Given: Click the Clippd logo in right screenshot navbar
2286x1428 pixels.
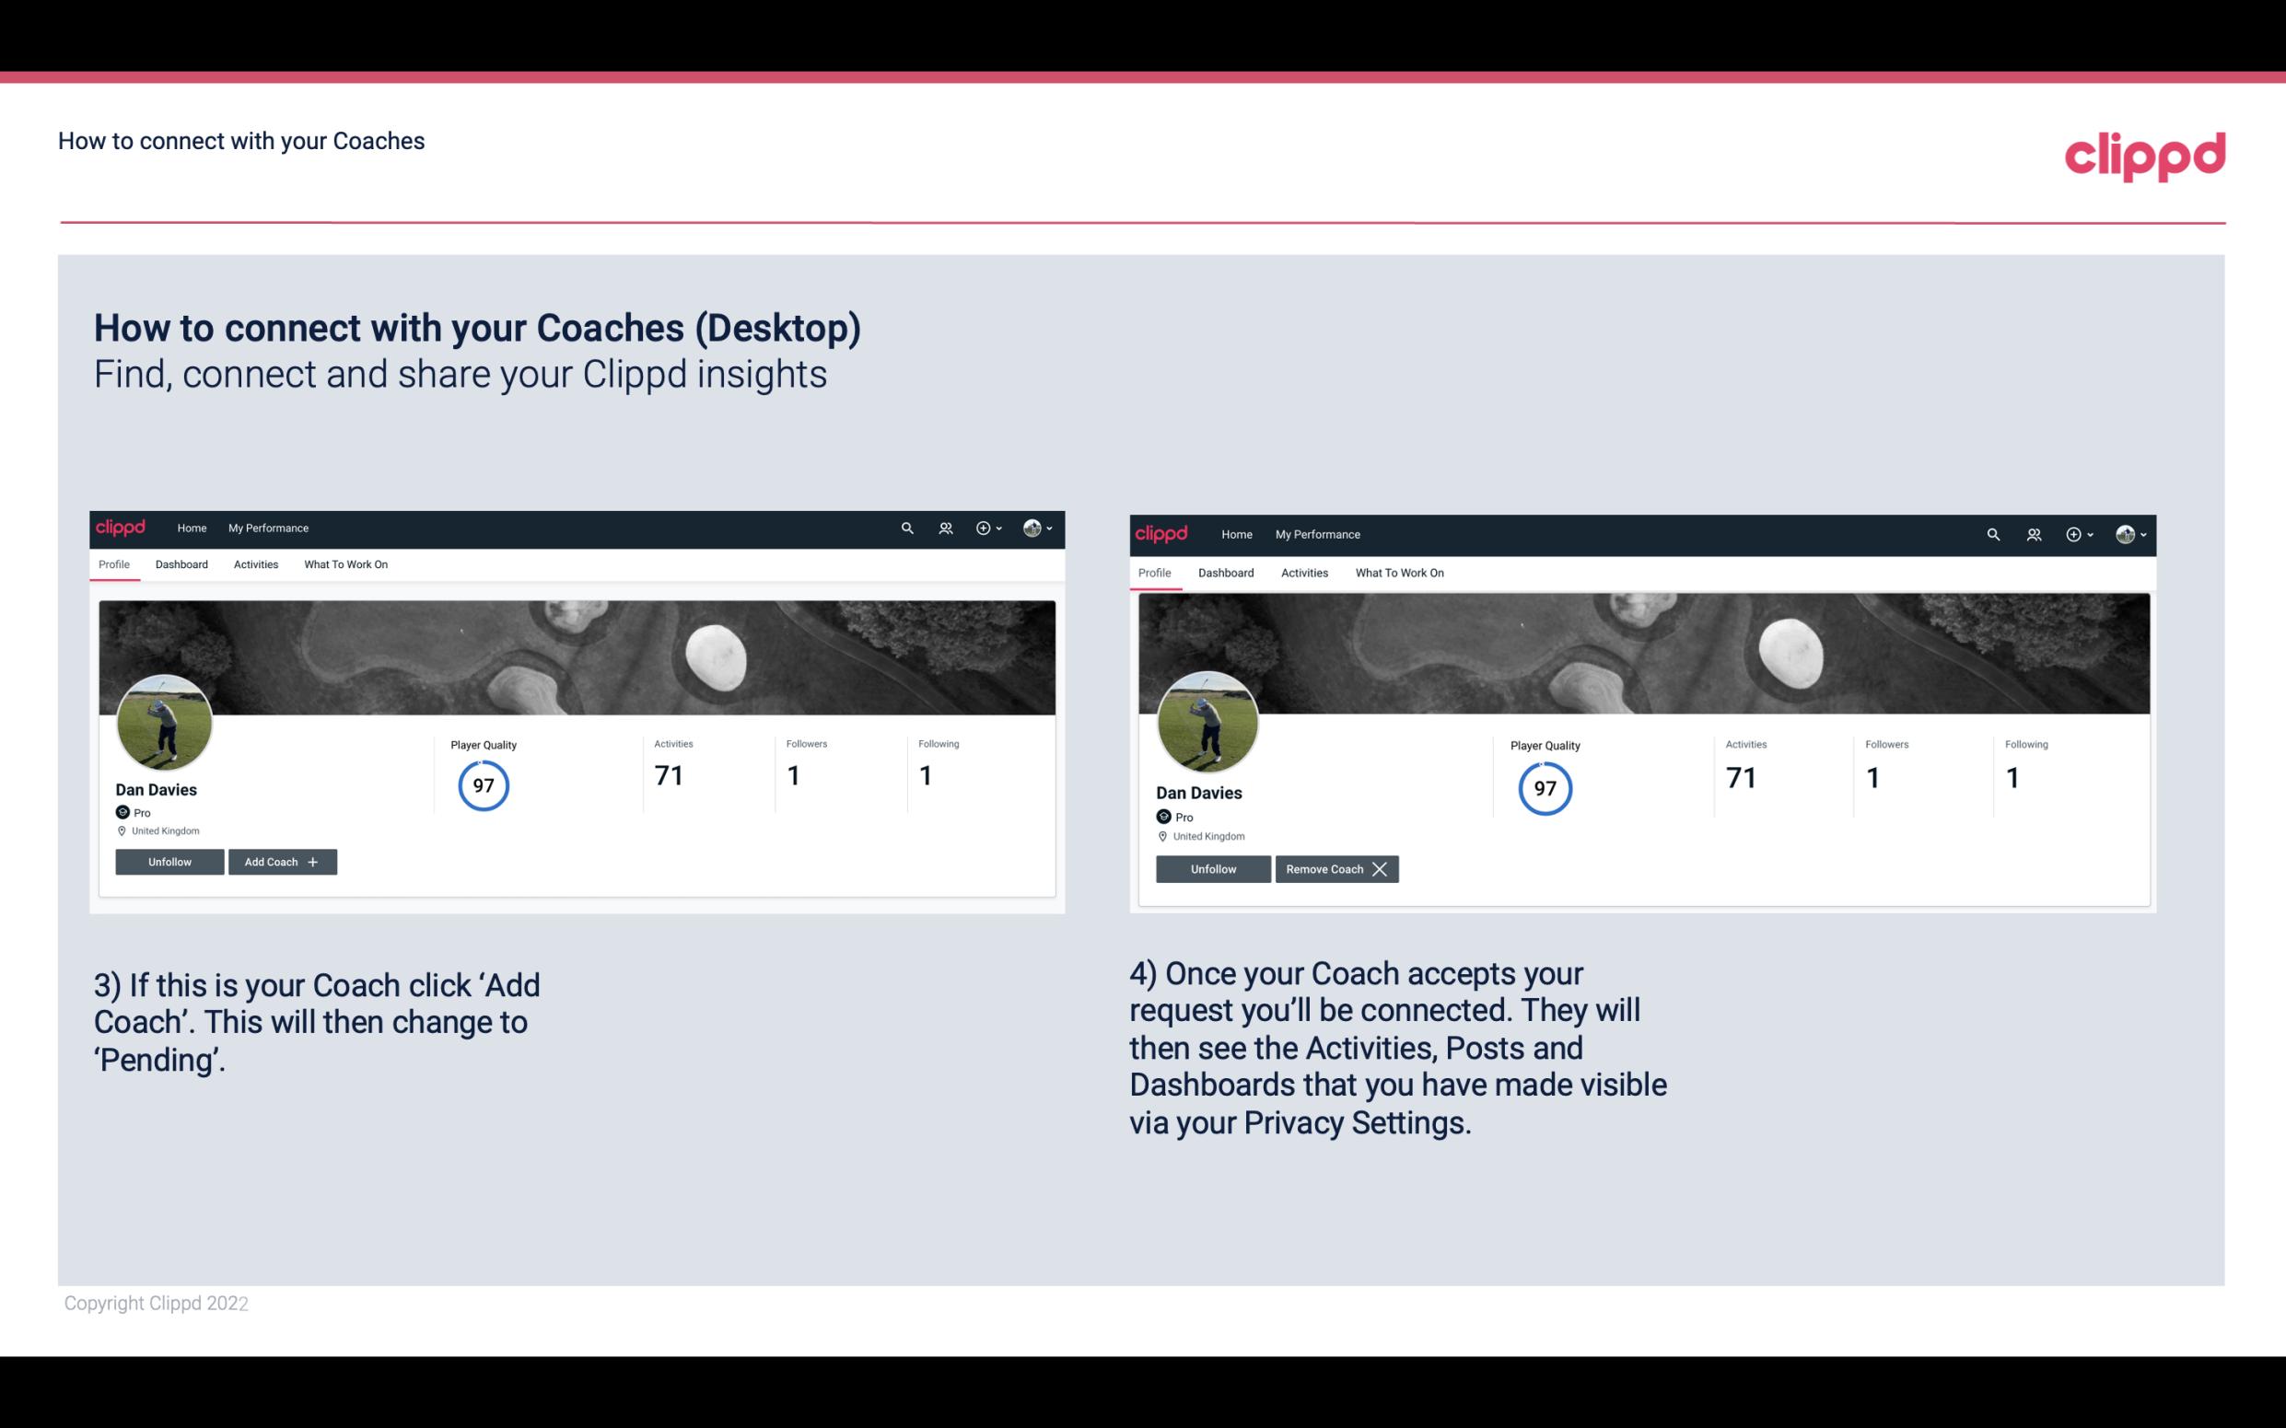Looking at the screenshot, I should (x=1162, y=533).
